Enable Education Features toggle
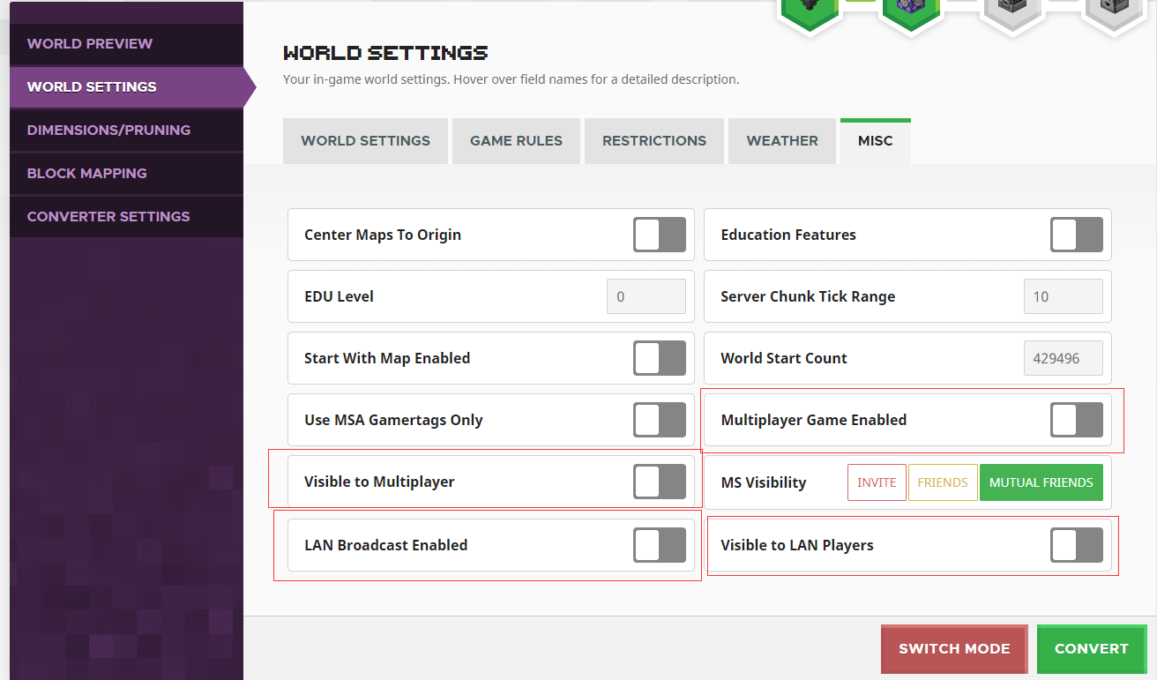 (x=1077, y=235)
